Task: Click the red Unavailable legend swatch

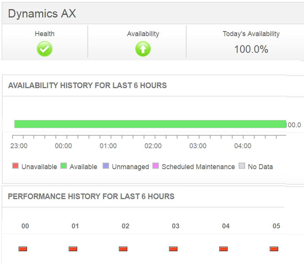Action: 15,166
